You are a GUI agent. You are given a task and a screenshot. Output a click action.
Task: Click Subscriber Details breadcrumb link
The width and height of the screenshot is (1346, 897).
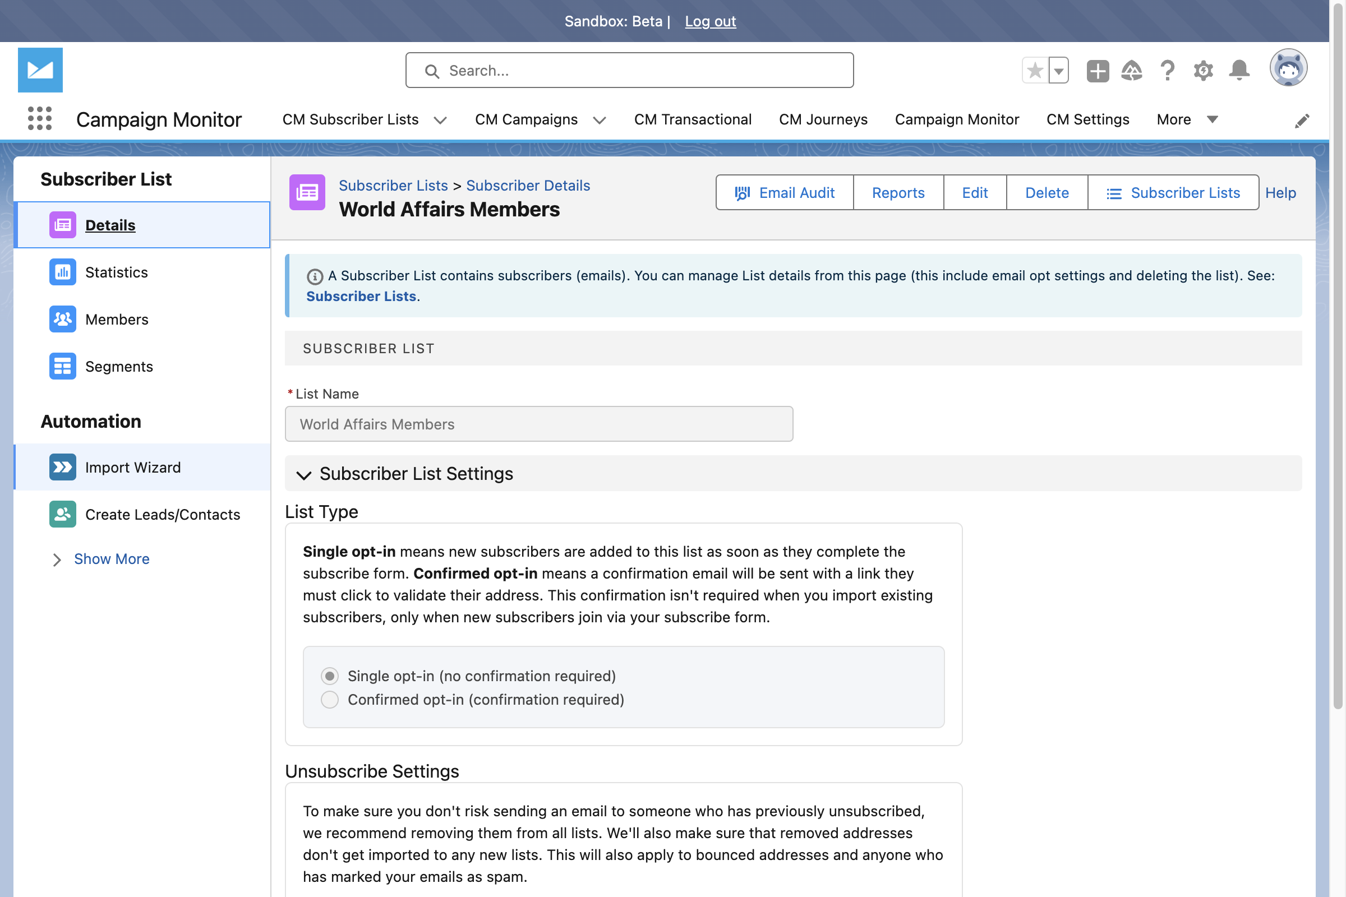tap(528, 186)
